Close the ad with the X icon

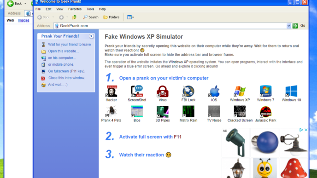306,130
